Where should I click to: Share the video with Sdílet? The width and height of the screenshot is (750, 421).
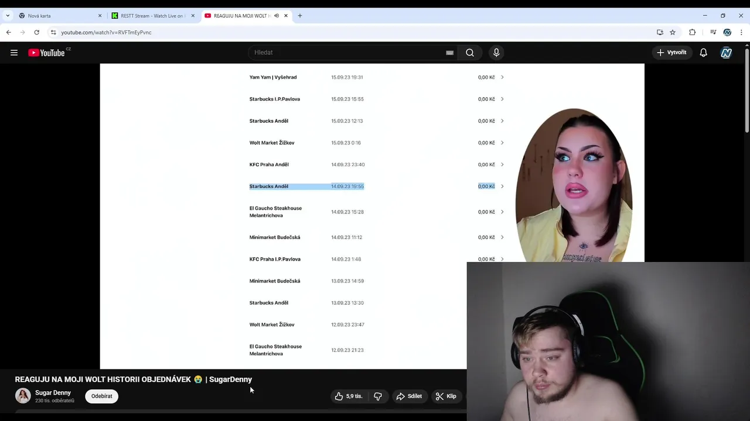(x=409, y=396)
